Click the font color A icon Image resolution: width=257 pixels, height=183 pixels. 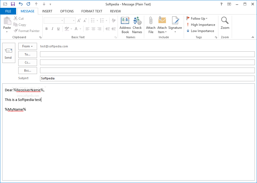click(x=76, y=29)
